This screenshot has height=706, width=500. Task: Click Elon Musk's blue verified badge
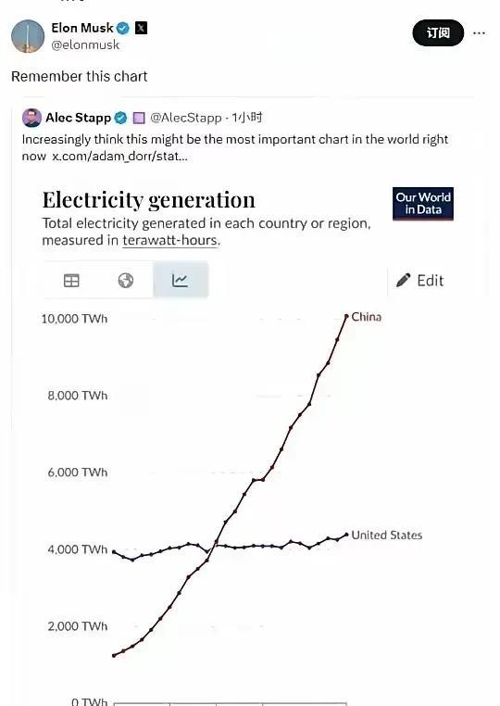123,28
